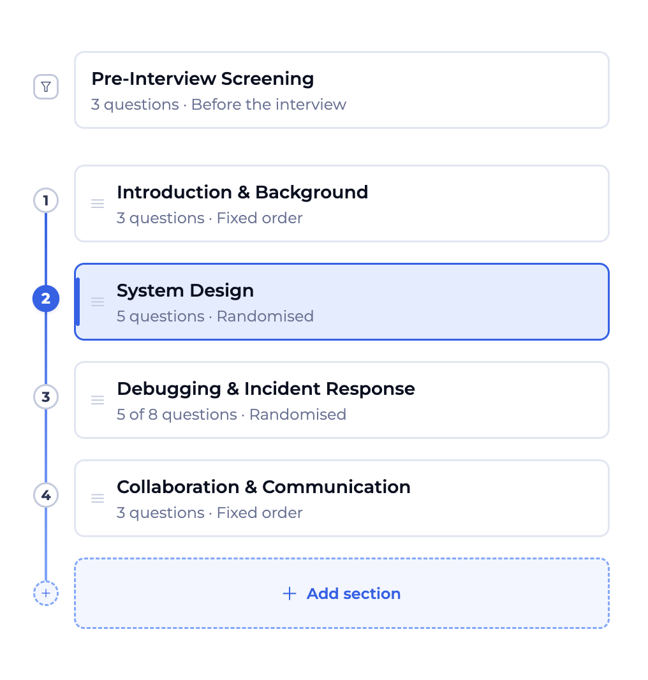This screenshot has height=680, width=648.
Task: Click "3 questions · Before the interview" subtitle
Action: pyautogui.click(x=219, y=105)
